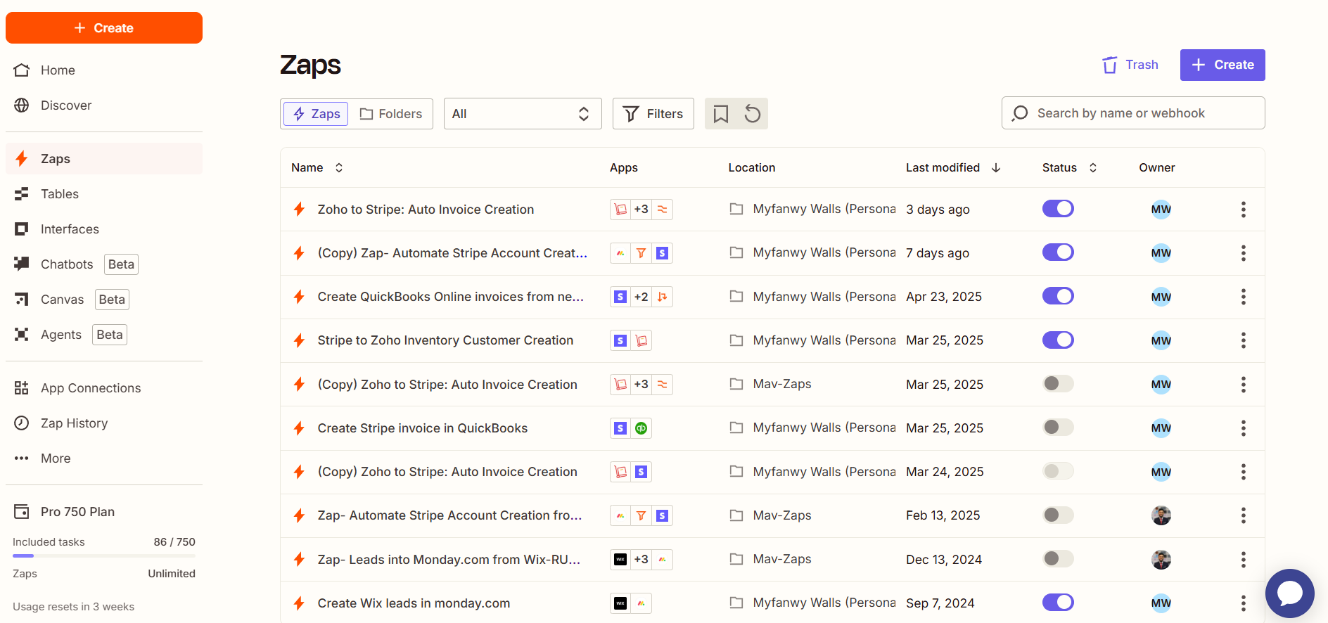Click QuickBooks app icon on Create Stripe invoice row
The width and height of the screenshot is (1328, 623).
pyautogui.click(x=641, y=428)
